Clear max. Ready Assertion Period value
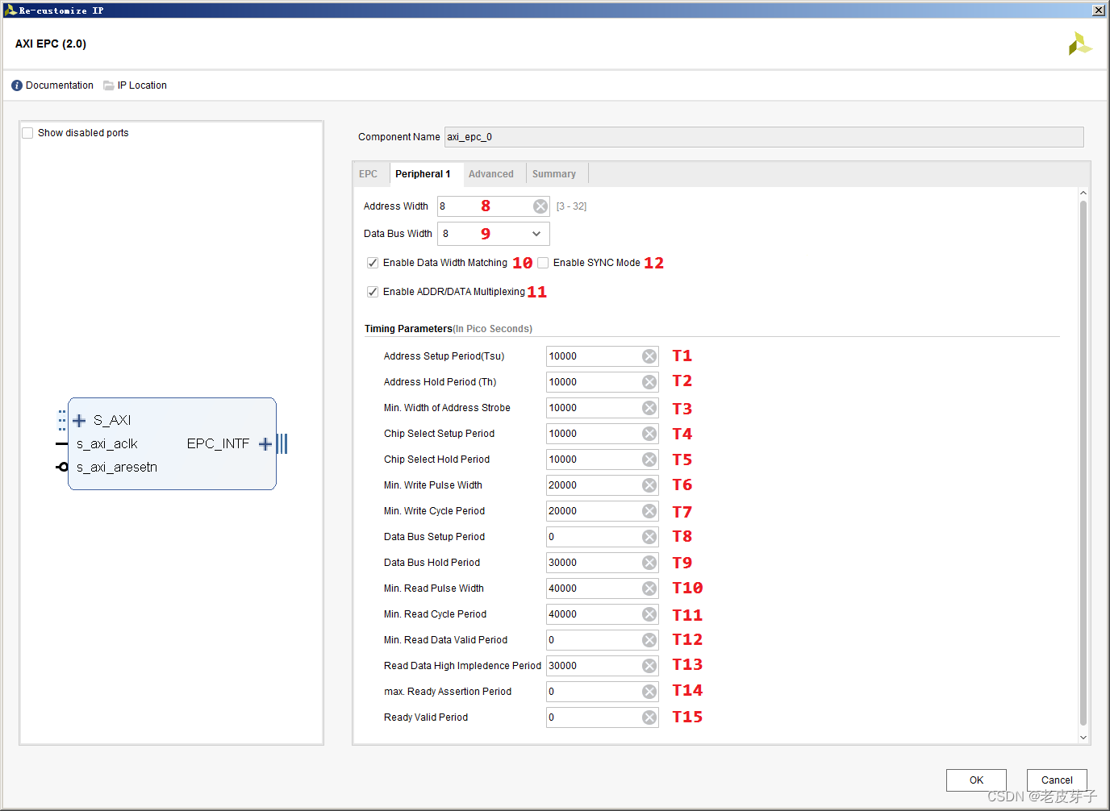 (649, 692)
